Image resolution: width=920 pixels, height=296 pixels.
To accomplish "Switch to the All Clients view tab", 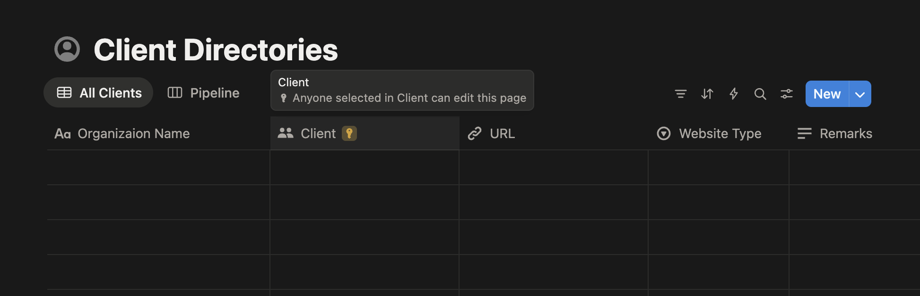I will (99, 93).
